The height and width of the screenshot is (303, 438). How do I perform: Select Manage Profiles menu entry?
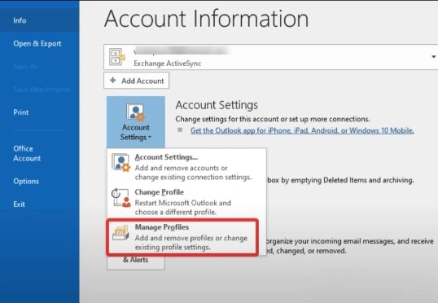[x=182, y=237]
